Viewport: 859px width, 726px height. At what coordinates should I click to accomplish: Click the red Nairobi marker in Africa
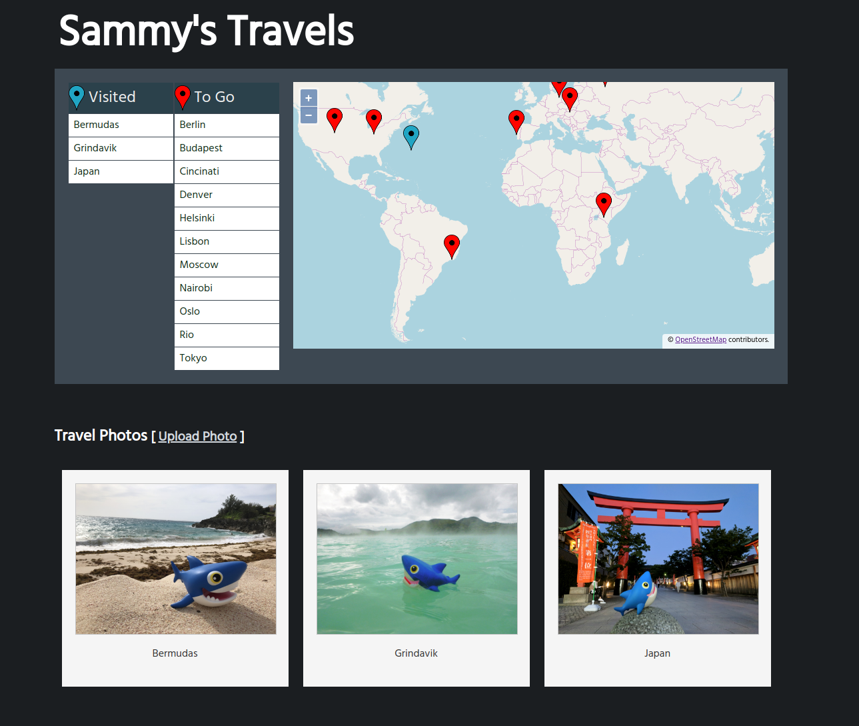coord(604,205)
